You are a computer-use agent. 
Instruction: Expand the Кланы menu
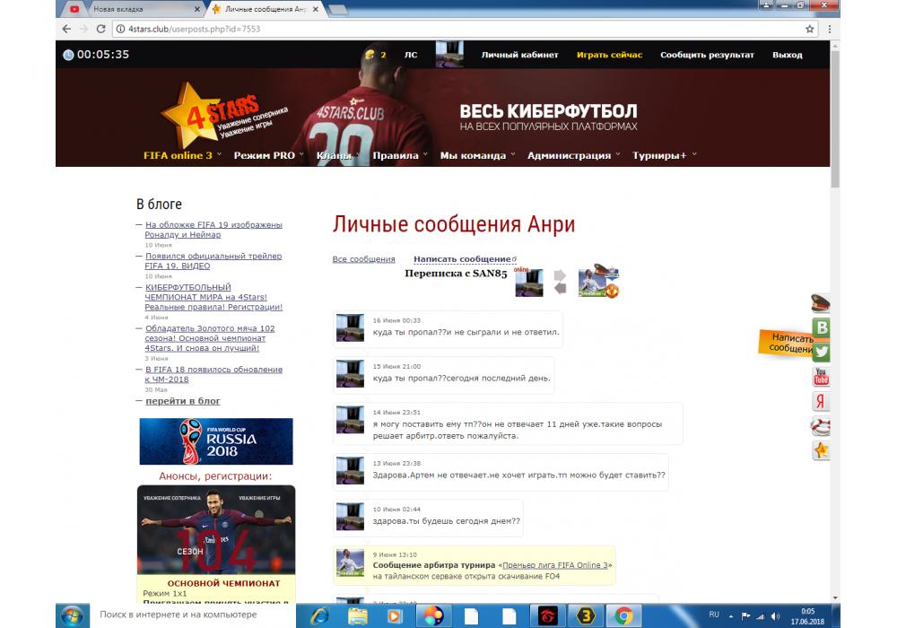point(337,155)
